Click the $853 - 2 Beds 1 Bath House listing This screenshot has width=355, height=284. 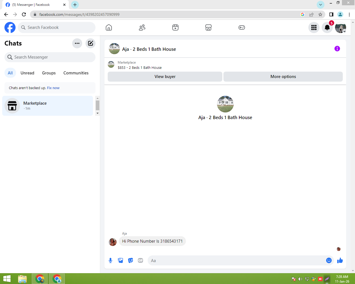click(x=140, y=67)
